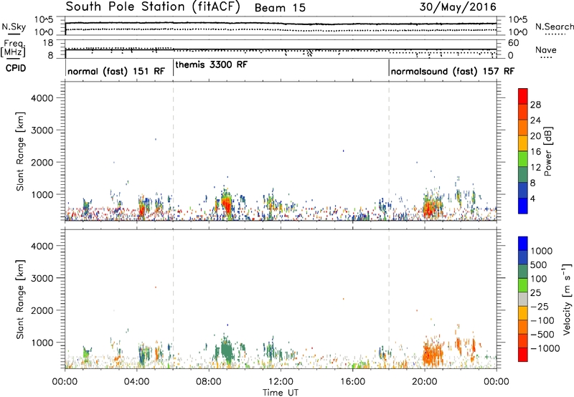574x397 pixels.
Task: Click the '16:00' time tick label
Action: [x=352, y=382]
